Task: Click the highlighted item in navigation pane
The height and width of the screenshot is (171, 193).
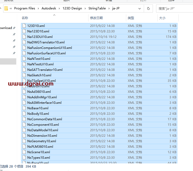Action: 8,61
